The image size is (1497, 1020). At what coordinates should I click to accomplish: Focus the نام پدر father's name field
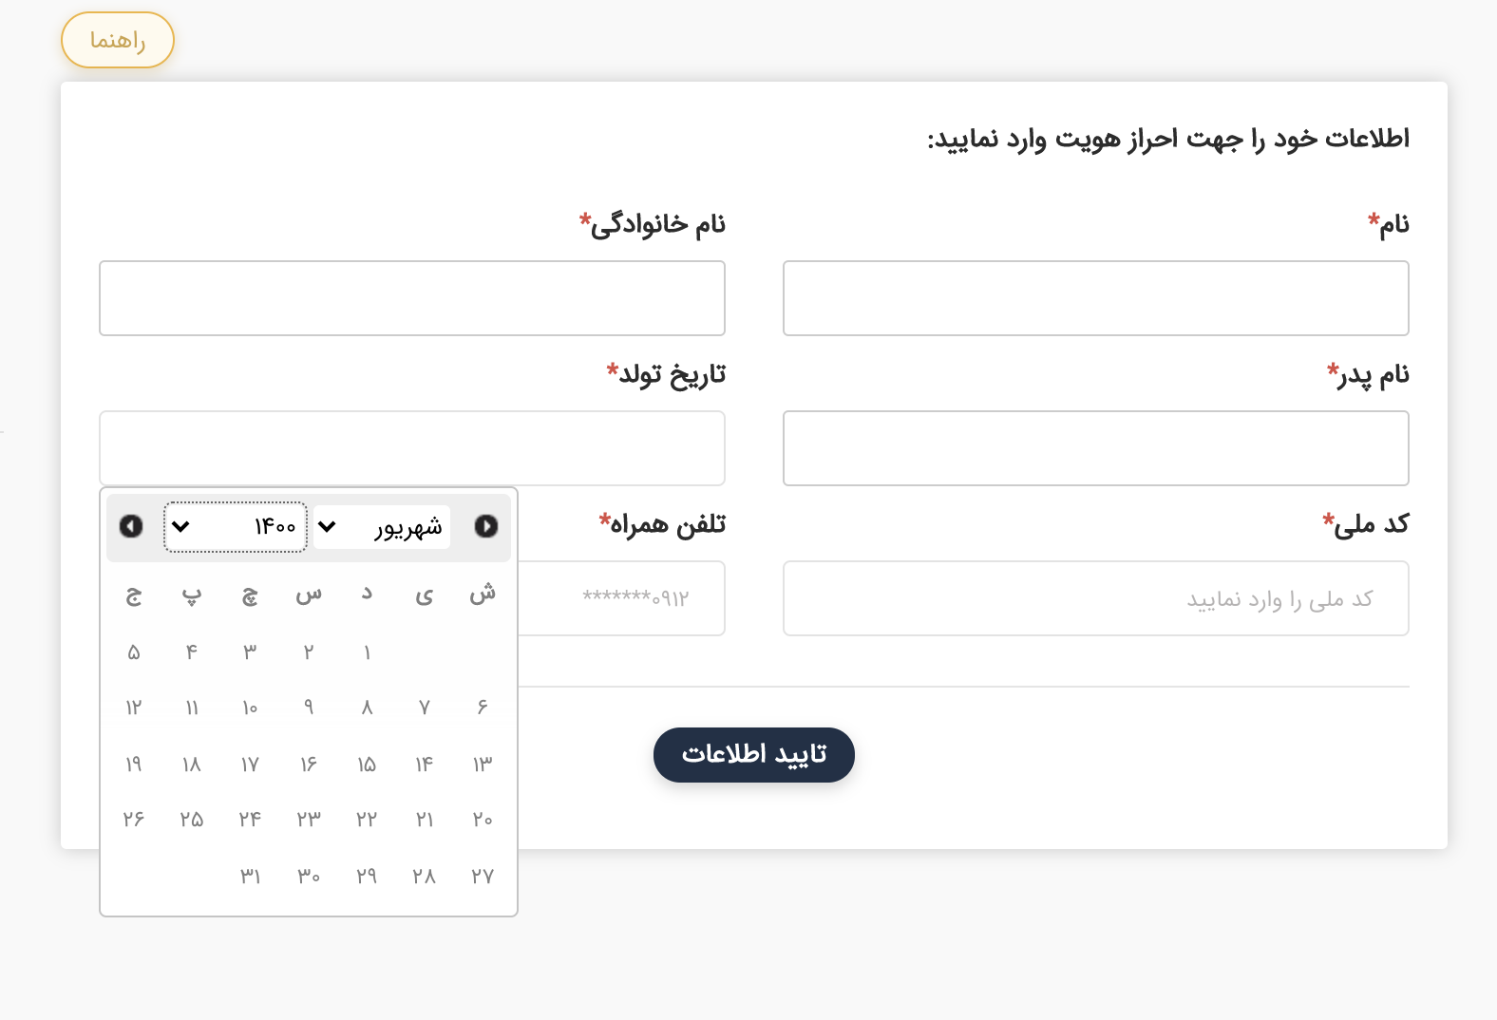click(x=1096, y=448)
